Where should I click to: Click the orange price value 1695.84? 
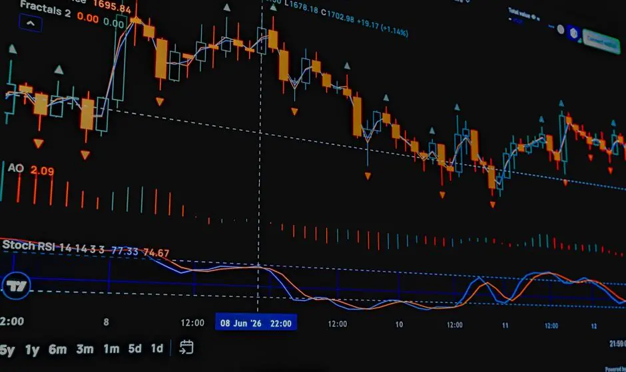112,7
